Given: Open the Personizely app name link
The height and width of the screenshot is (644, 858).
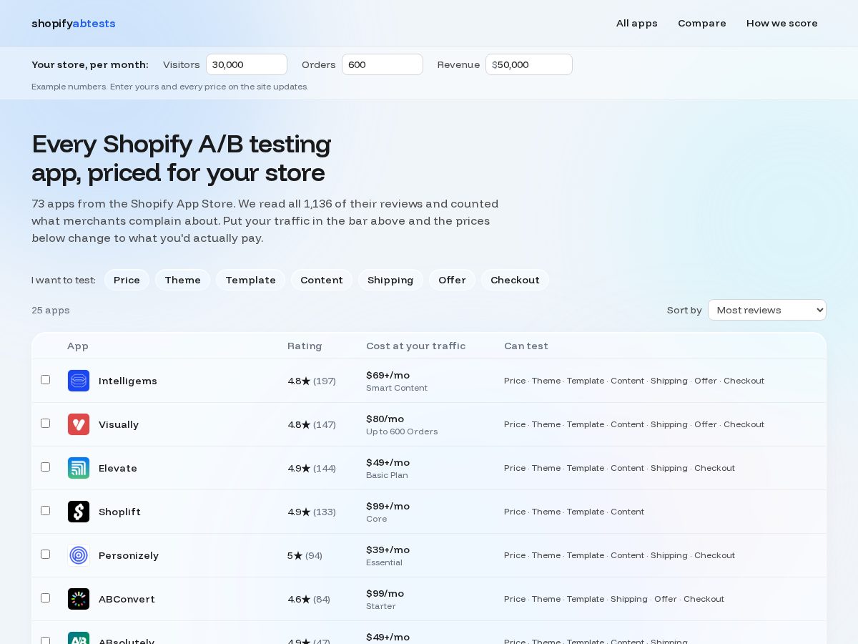Looking at the screenshot, I should point(129,555).
